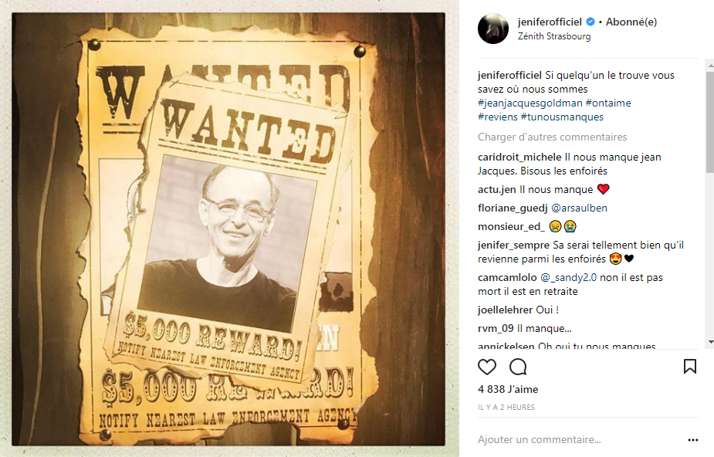This screenshot has height=457, width=714.
Task: Click the scrollbar down arrow in comments
Action: coord(710,342)
